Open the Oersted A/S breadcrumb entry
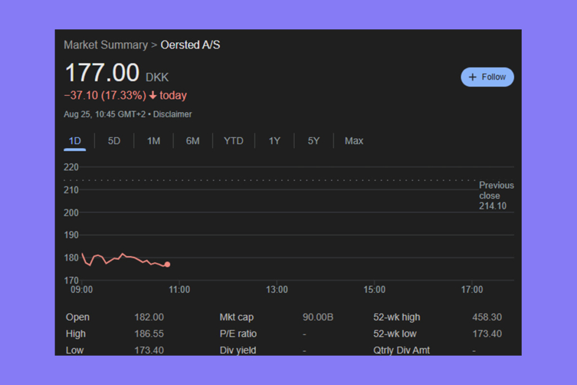This screenshot has height=385, width=577. 190,45
